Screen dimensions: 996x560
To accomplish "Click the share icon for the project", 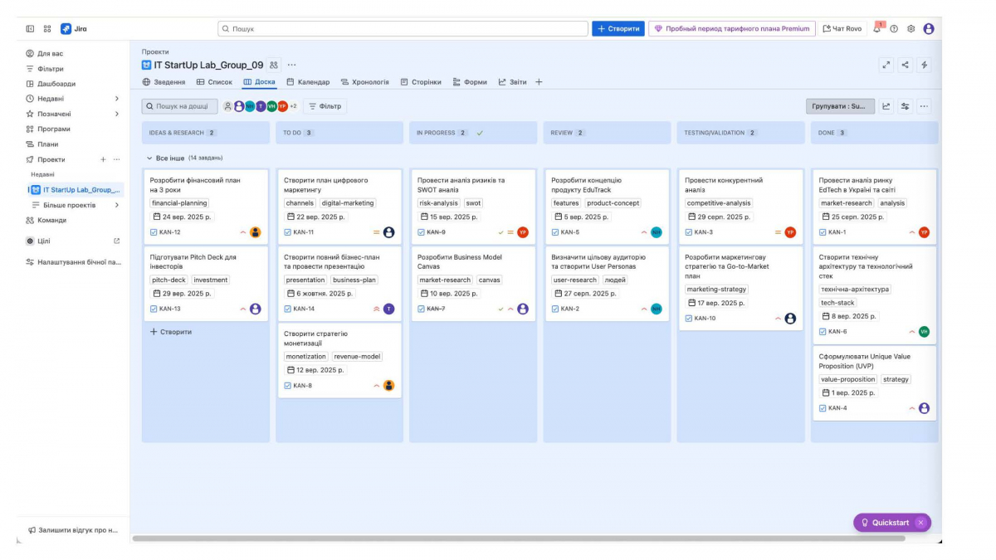I will coord(905,65).
